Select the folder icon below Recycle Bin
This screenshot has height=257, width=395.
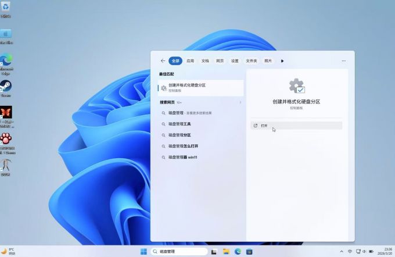(6, 37)
